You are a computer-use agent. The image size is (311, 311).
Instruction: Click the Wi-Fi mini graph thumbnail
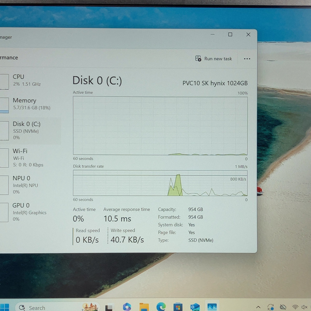click(4, 158)
